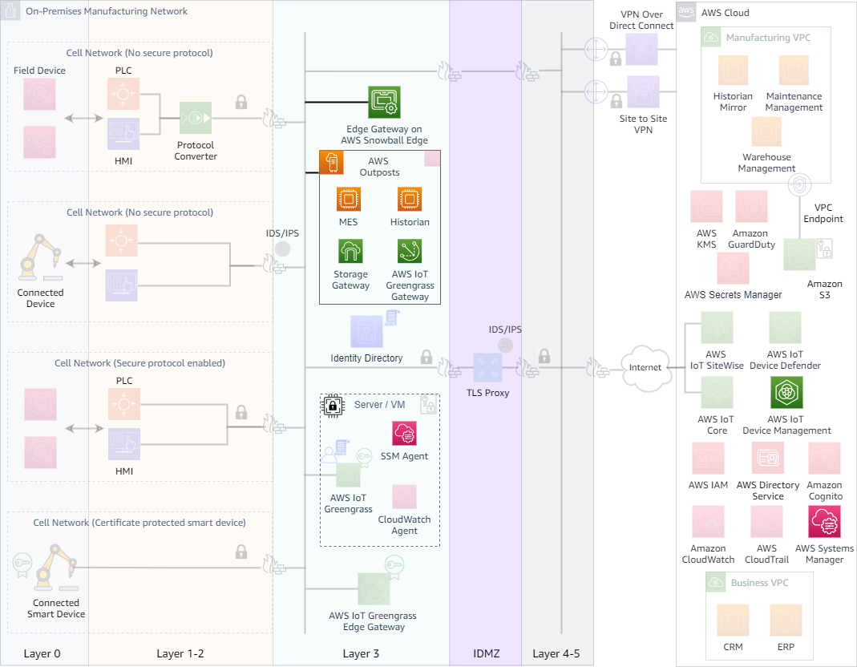The width and height of the screenshot is (857, 667).
Task: Select the CRM icon in Business VPC
Action: [733, 620]
